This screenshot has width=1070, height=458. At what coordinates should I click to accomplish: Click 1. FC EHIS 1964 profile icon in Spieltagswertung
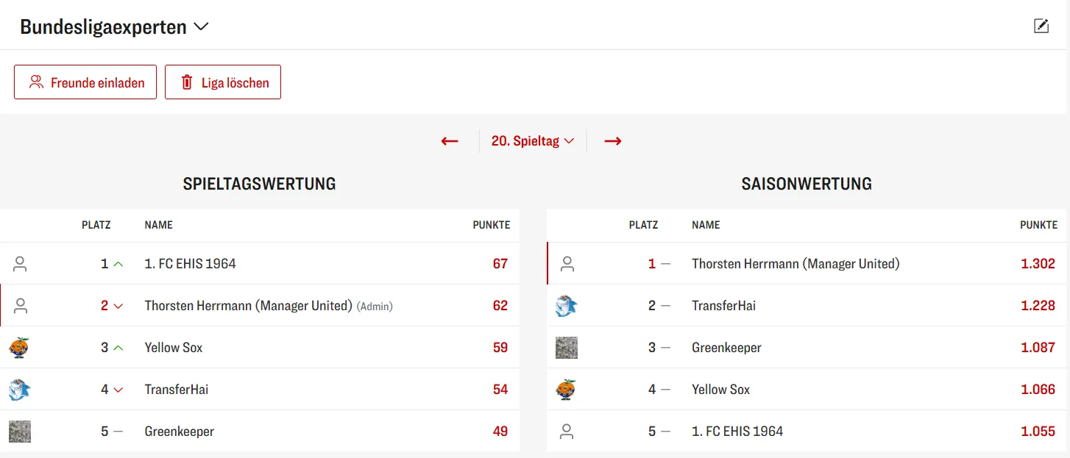20,264
